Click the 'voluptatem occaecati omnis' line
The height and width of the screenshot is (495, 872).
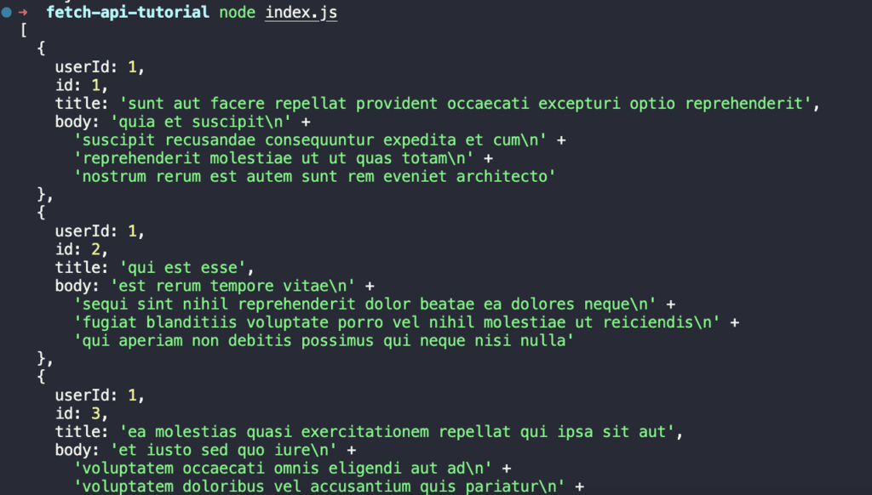[283, 468]
